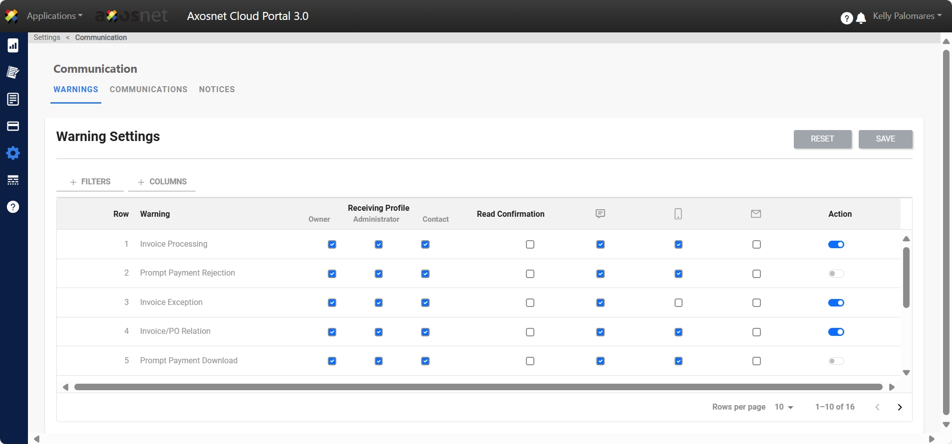The height and width of the screenshot is (444, 952).
Task: Open notifications bell icon
Action: pyautogui.click(x=861, y=18)
